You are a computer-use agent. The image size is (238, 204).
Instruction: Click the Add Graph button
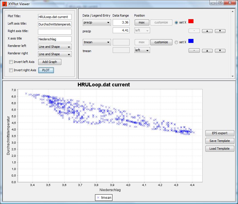(50, 62)
